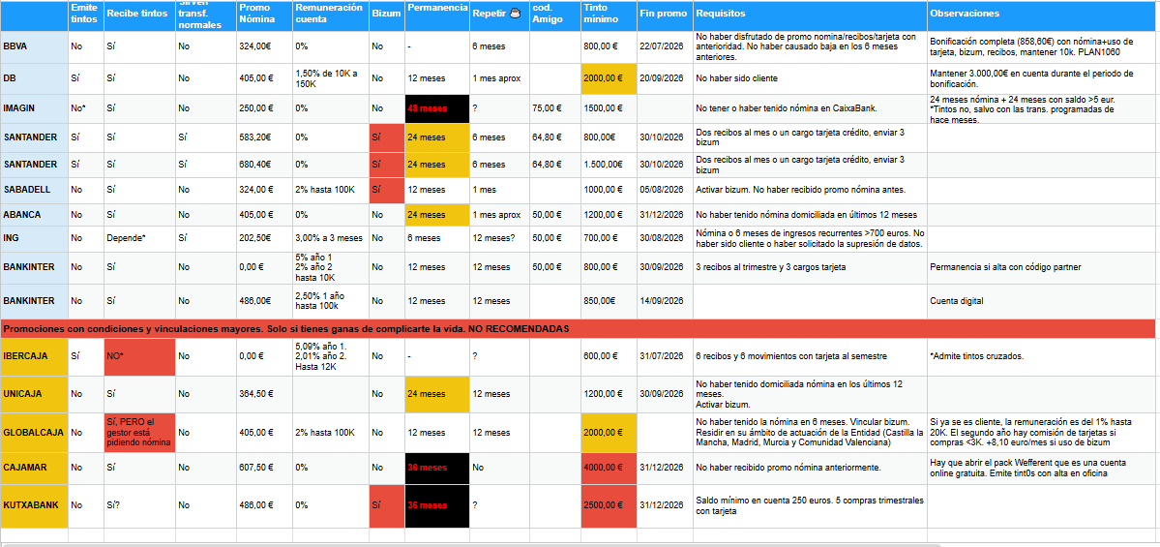The width and height of the screenshot is (1160, 547).
Task: Click the '5,09% año 1' IBERCAJA cell
Action: pyautogui.click(x=331, y=356)
